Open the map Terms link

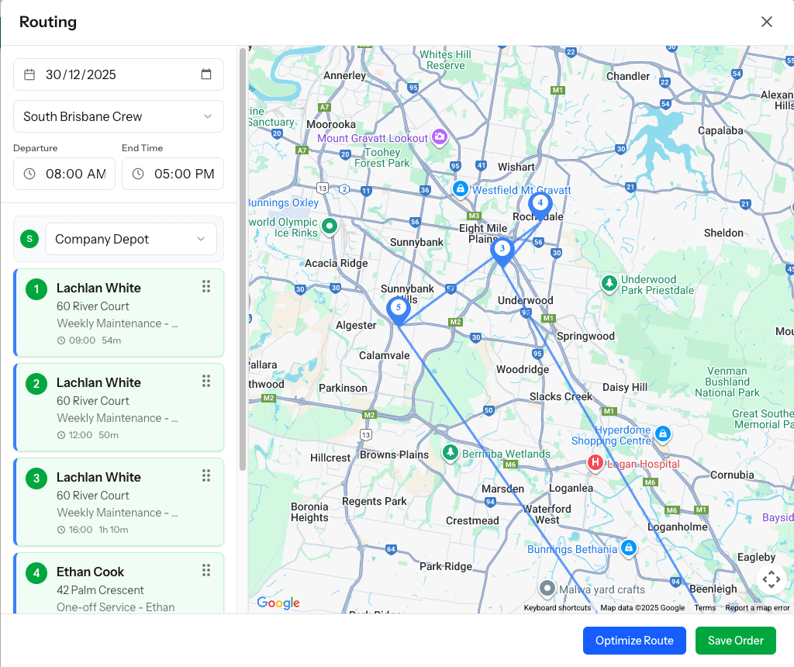705,608
